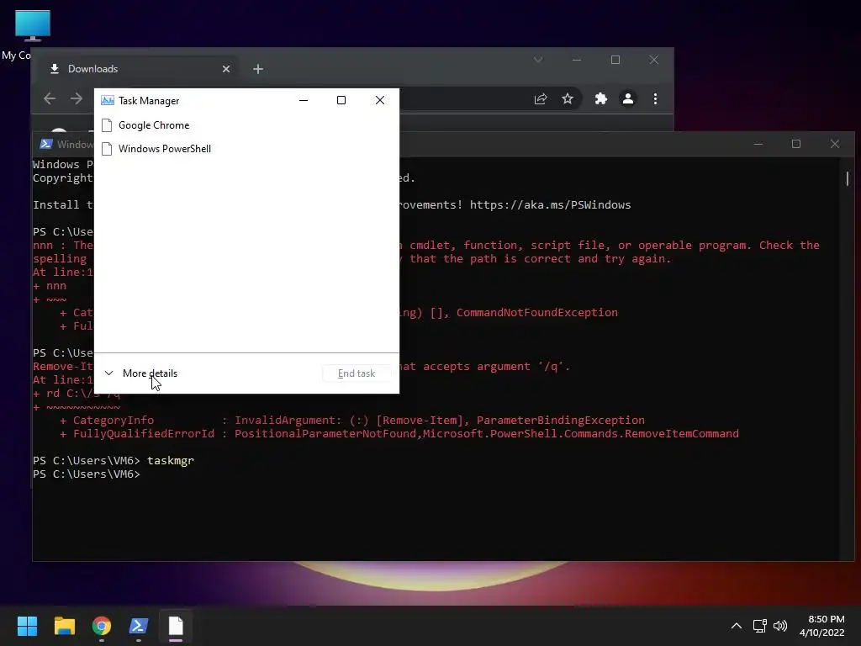The image size is (861, 646).
Task: Maximize the PowerShell window
Action: point(796,144)
